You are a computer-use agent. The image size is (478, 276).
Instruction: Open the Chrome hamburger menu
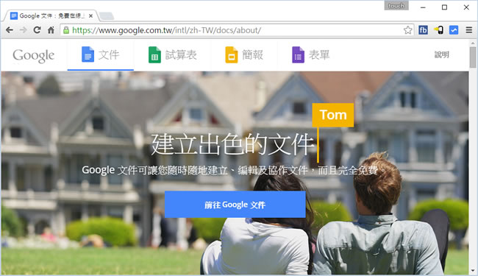(469, 30)
